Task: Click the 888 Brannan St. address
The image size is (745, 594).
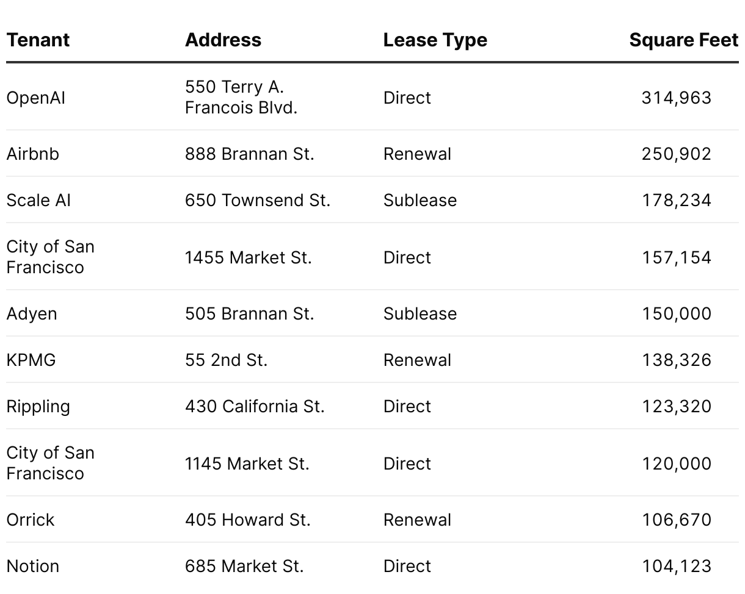Action: tap(249, 154)
